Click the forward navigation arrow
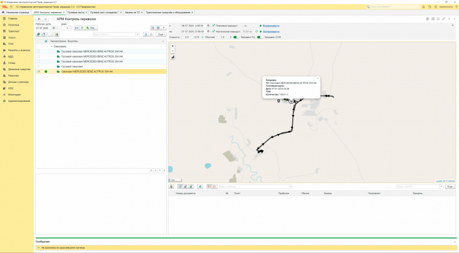 click(x=46, y=19)
